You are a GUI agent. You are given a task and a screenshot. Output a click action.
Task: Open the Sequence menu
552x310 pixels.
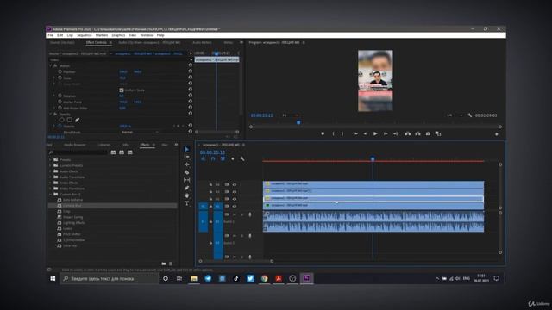point(85,35)
